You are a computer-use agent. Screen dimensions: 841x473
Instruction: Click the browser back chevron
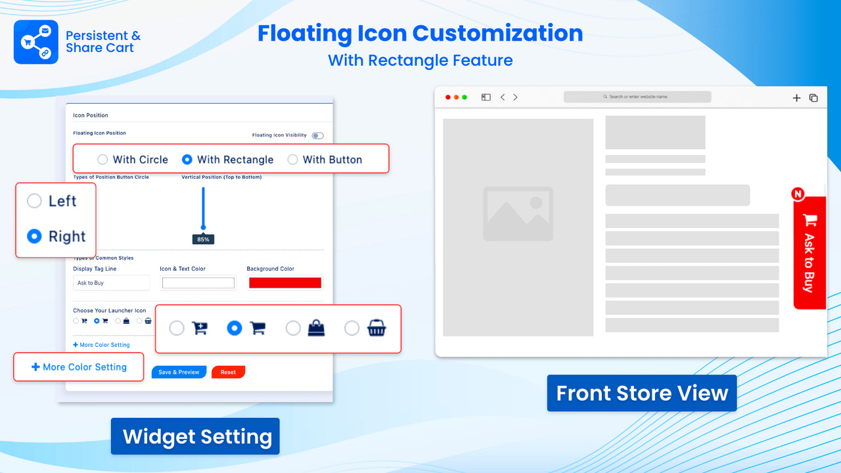[x=502, y=97]
